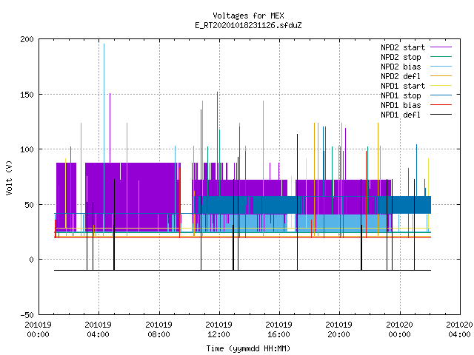Click the tallest light blue spike near 200 V
The image size is (474, 355).
[104, 103]
